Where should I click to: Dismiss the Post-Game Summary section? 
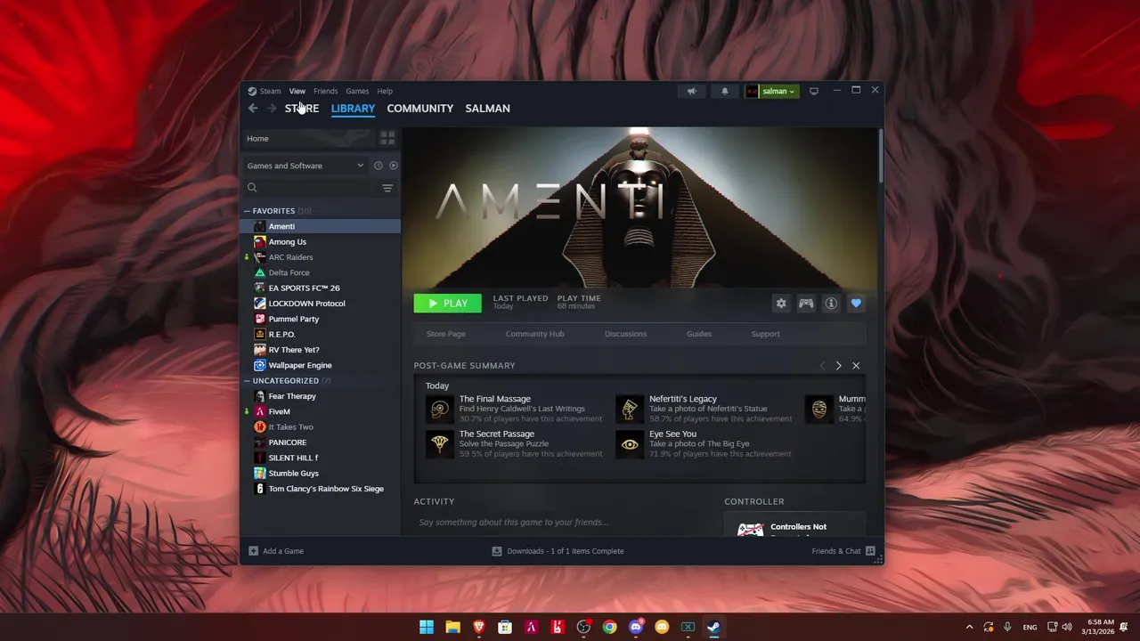pyautogui.click(x=856, y=366)
